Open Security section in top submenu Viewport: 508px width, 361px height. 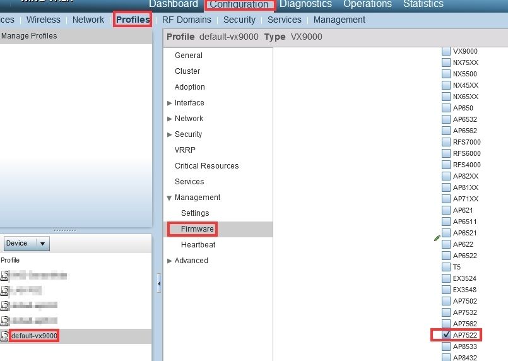click(x=239, y=20)
